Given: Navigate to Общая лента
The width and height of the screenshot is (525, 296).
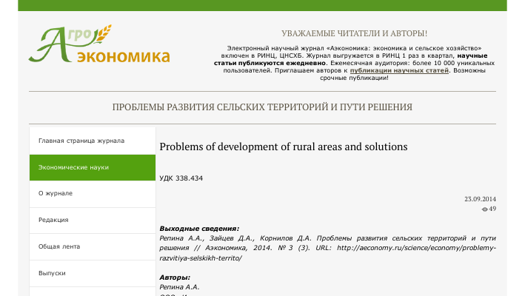Looking at the screenshot, I should pos(59,246).
